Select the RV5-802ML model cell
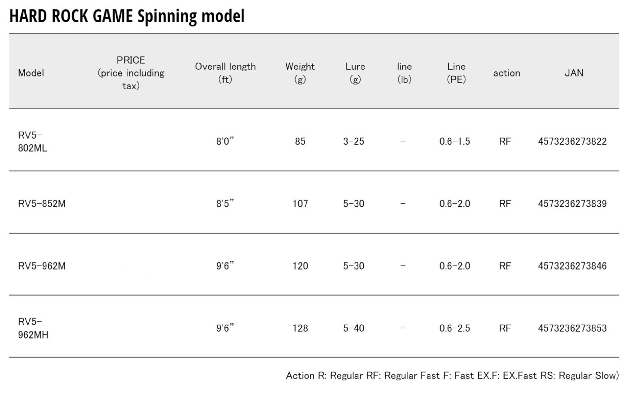The height and width of the screenshot is (394, 621). pos(33,142)
